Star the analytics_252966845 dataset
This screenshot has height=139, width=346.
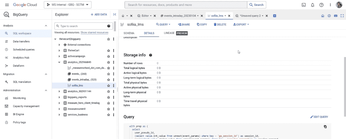point(108,62)
